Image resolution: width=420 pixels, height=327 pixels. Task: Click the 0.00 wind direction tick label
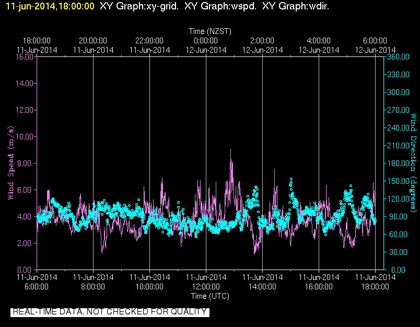398,270
